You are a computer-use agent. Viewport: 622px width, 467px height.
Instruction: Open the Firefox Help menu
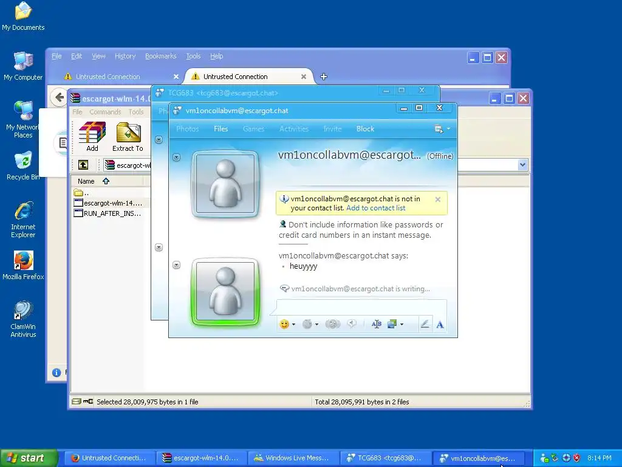click(216, 56)
